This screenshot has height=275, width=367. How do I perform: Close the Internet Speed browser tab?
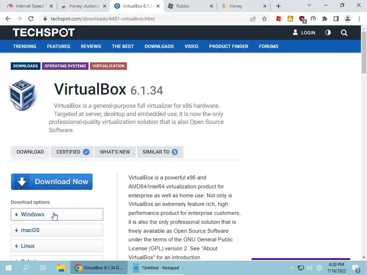click(x=51, y=6)
